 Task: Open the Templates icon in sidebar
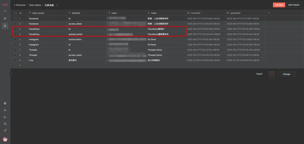coord(5,103)
